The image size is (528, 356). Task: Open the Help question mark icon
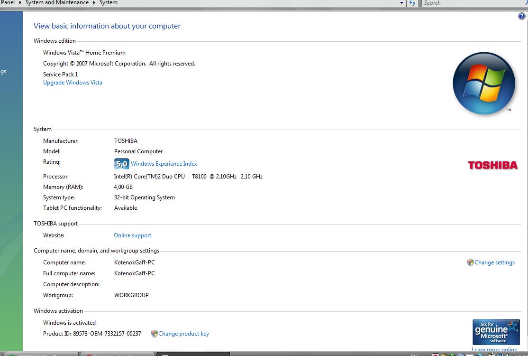pyautogui.click(x=522, y=17)
